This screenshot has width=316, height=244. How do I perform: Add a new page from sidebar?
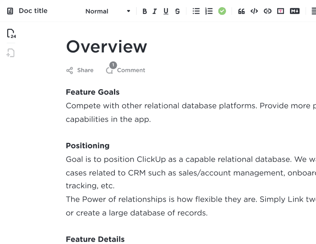(10, 53)
